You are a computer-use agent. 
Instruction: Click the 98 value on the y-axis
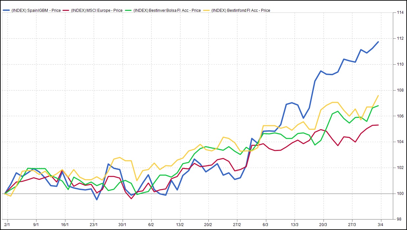click(x=399, y=219)
